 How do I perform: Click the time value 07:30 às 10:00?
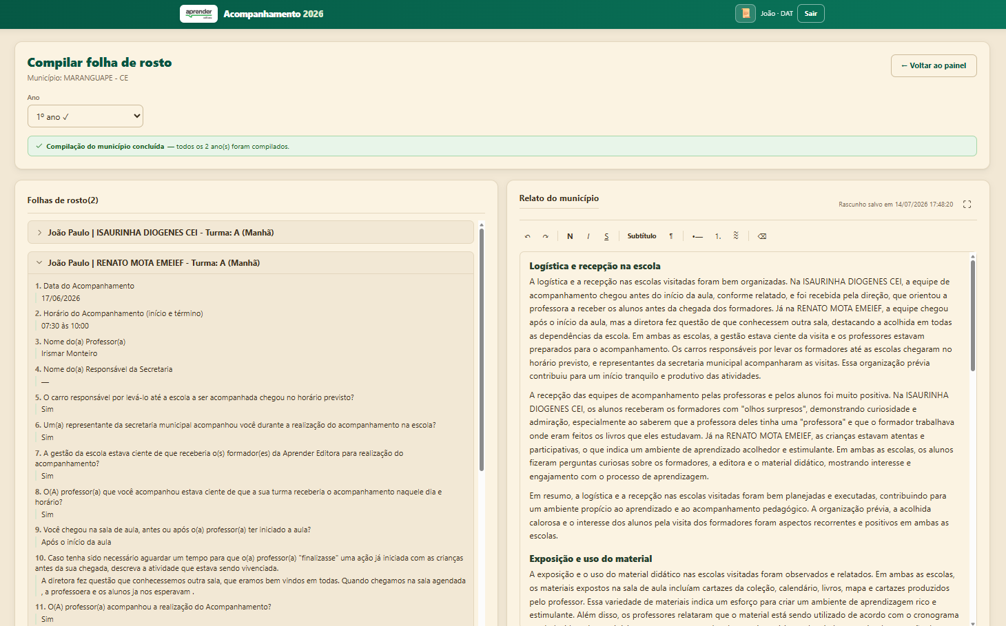pos(65,326)
